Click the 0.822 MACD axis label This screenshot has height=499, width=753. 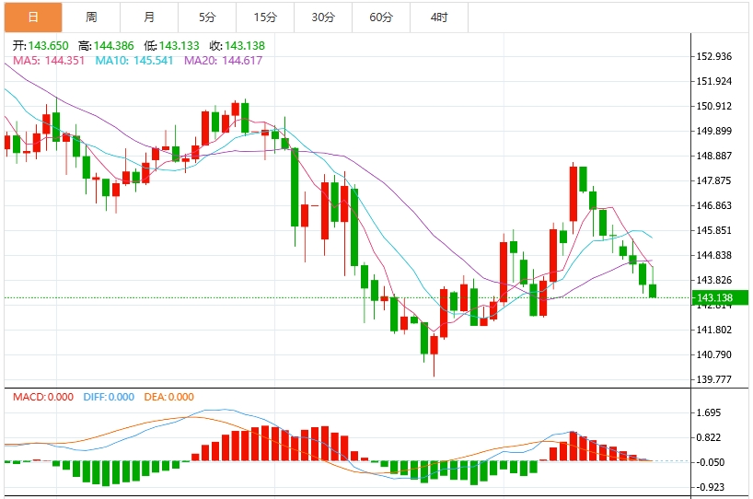(709, 437)
